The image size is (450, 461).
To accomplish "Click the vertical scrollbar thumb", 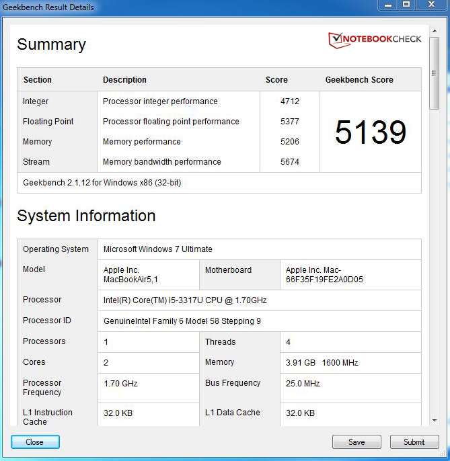I will point(434,73).
